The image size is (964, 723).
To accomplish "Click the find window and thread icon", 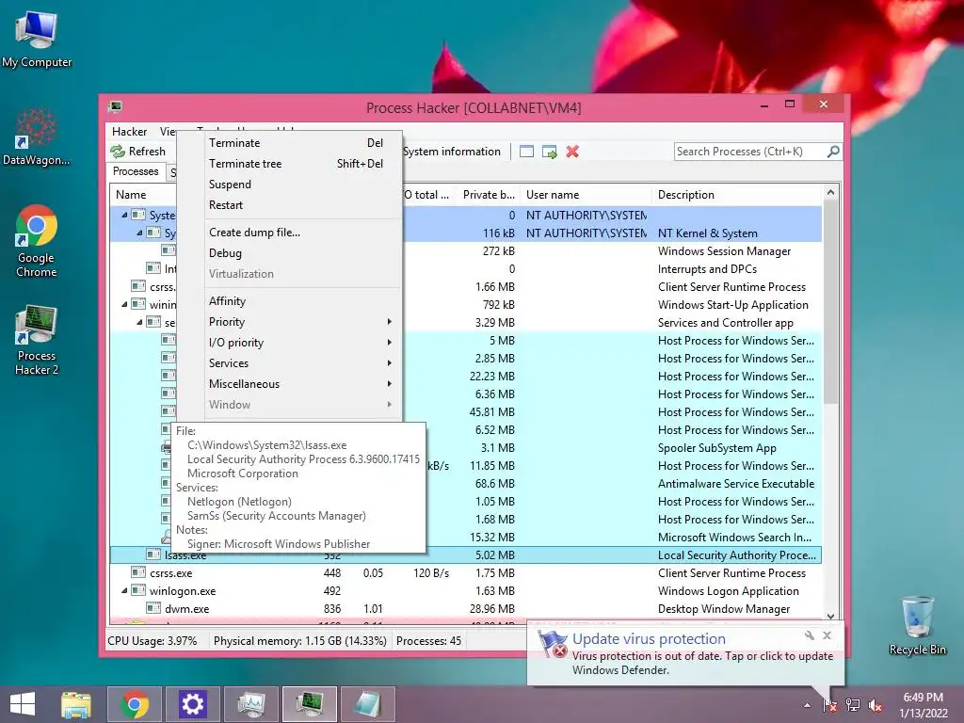I will coord(550,152).
